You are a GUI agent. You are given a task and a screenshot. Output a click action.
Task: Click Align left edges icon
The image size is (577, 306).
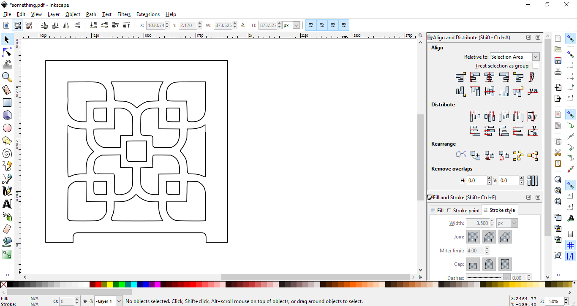point(475,77)
